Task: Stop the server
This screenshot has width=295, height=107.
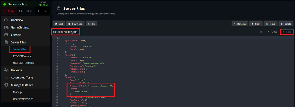Action: click(x=9, y=11)
